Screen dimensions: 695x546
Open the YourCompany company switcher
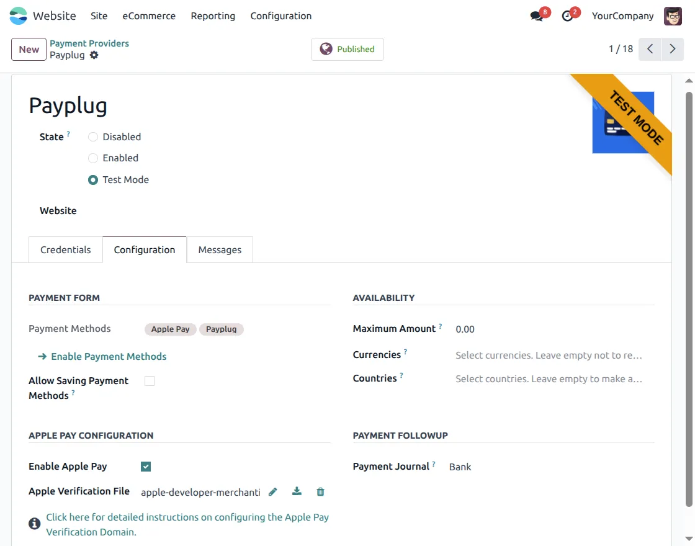pyautogui.click(x=622, y=16)
